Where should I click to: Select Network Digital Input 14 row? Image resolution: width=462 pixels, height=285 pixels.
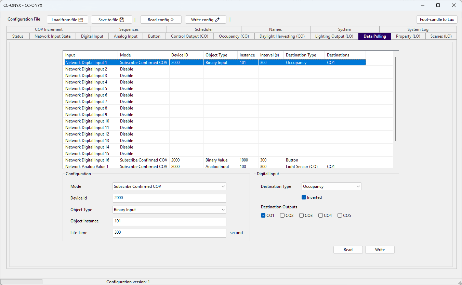pos(215,147)
